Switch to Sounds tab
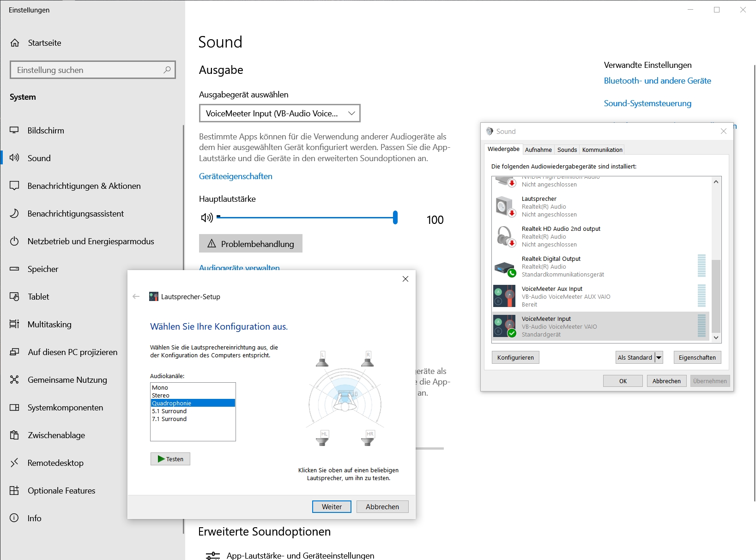Screen dimensions: 756x560 567,150
